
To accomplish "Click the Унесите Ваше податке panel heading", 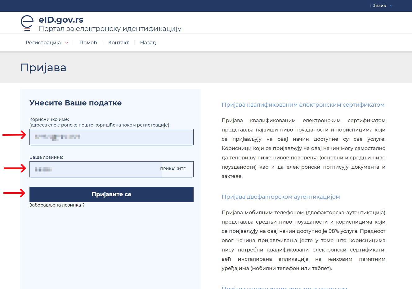I will 75,103.
